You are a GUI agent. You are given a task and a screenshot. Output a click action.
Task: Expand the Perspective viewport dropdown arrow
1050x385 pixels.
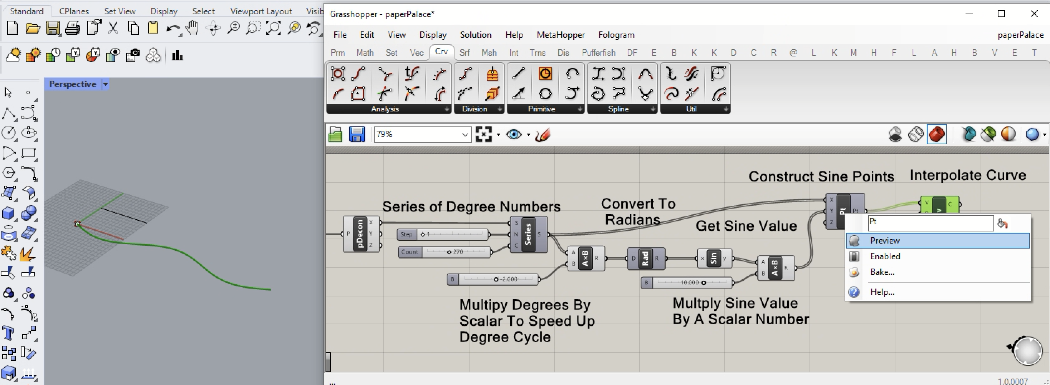[x=106, y=84]
